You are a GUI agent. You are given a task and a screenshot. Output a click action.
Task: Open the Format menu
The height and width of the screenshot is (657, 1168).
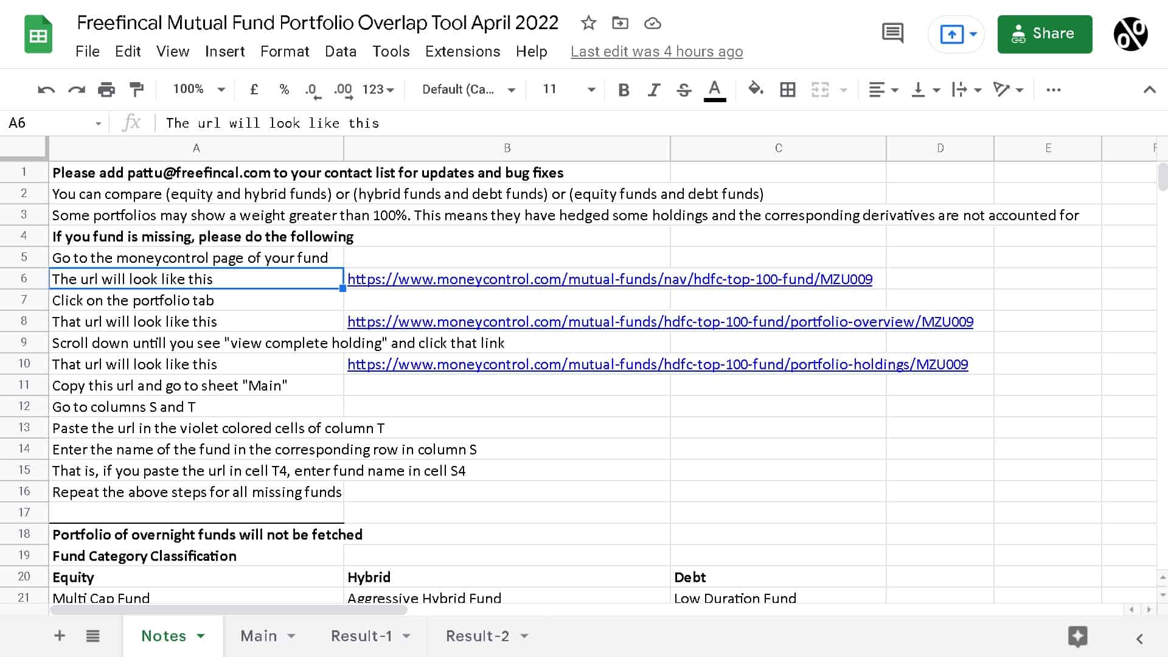point(284,50)
